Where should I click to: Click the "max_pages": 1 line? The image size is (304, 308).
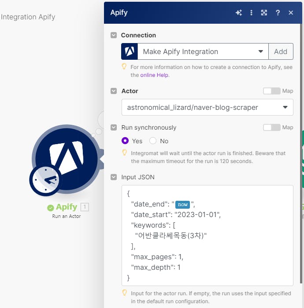pyautogui.click(x=157, y=257)
